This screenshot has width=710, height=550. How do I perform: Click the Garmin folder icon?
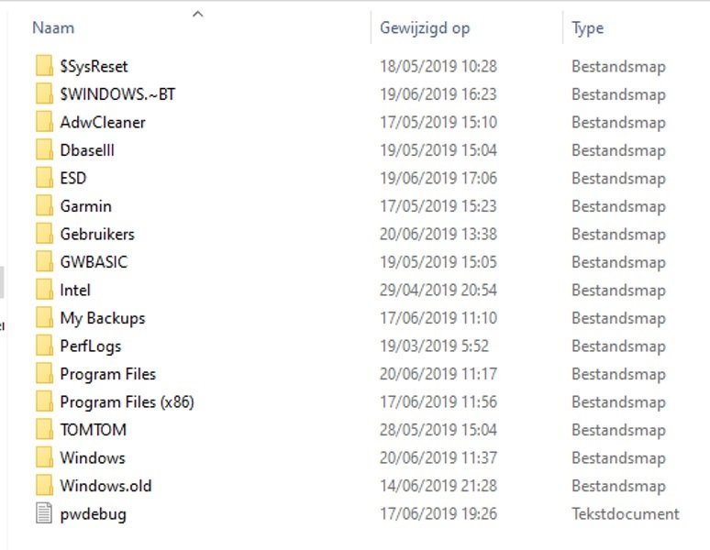pos(44,206)
